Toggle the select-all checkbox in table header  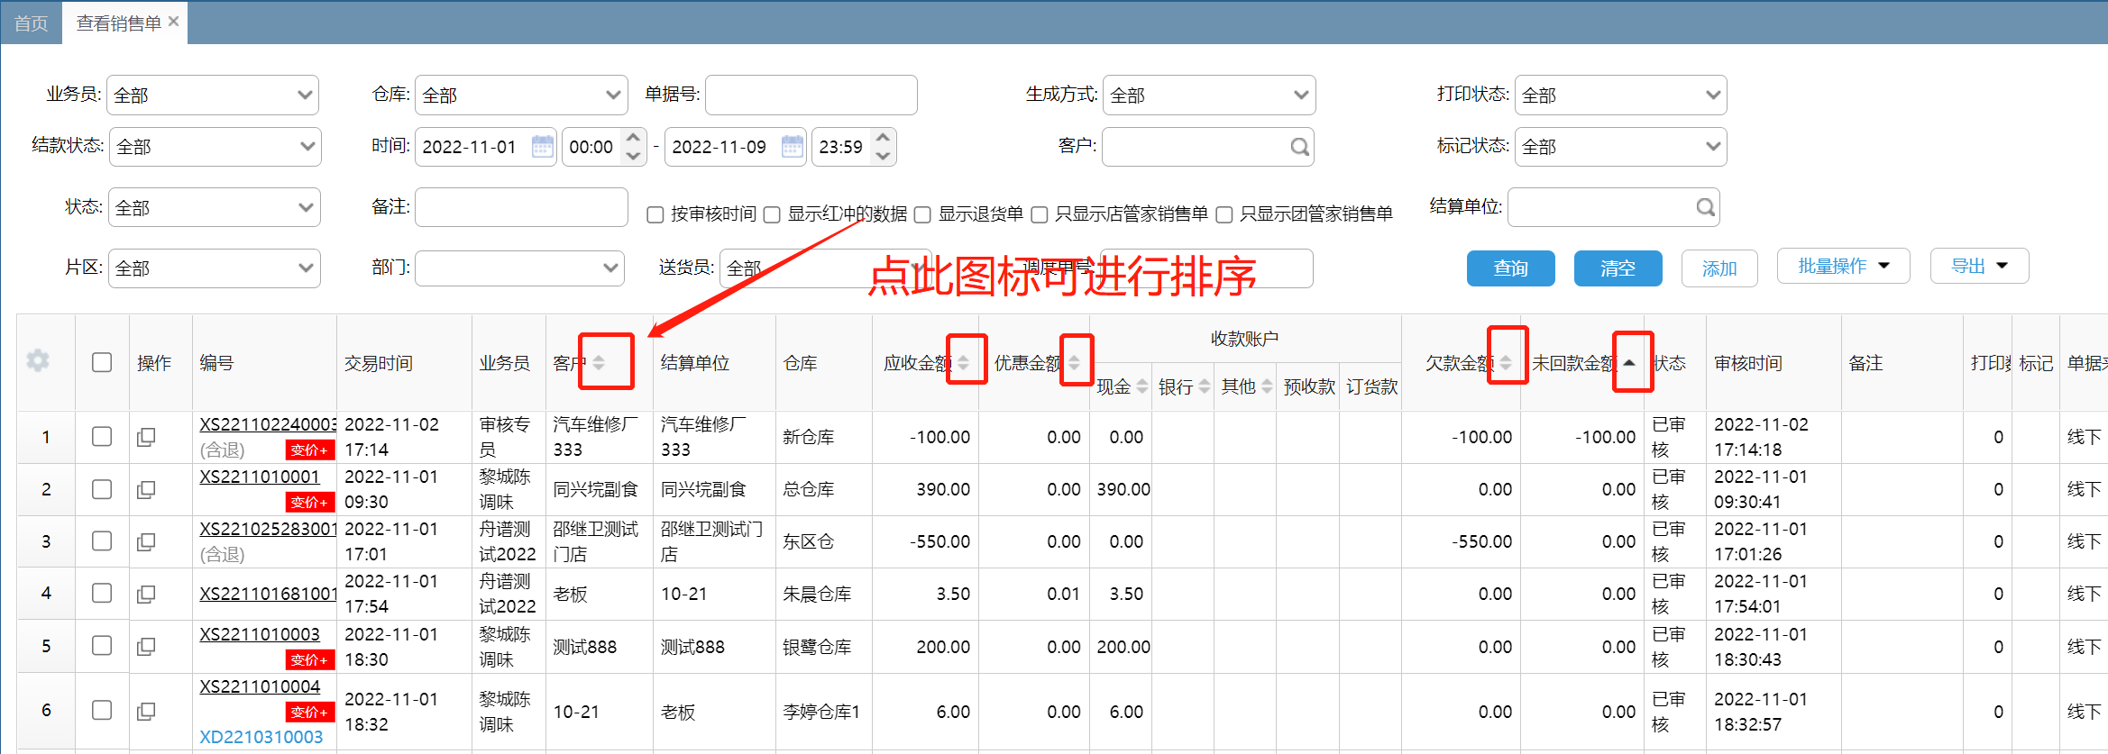pos(102,362)
